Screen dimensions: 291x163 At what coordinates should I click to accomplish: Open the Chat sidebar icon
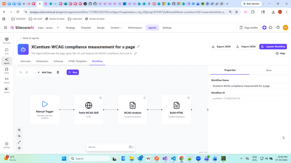[x=7, y=51]
